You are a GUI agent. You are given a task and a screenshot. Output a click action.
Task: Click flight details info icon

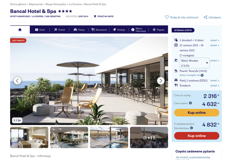[x=202, y=75]
